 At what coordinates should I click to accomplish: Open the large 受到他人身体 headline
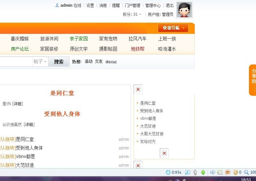click(x=62, y=114)
